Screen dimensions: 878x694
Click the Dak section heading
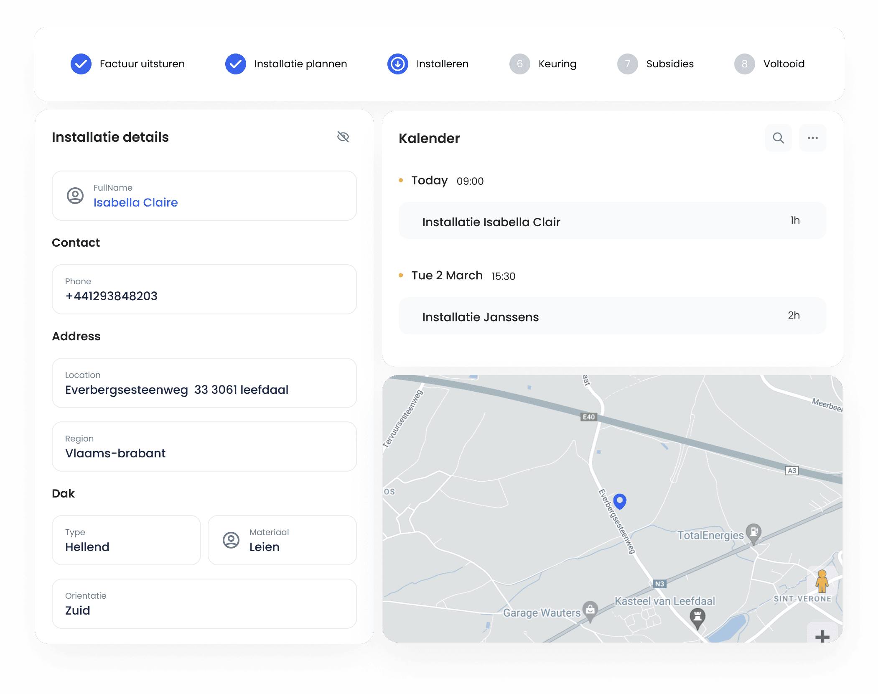(x=63, y=493)
